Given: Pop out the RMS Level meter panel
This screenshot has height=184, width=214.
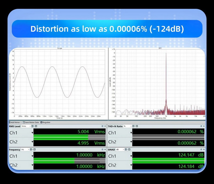Looking at the screenshot, I should coord(103,126).
